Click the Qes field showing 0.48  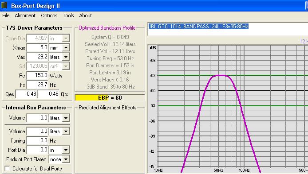click(x=26, y=94)
